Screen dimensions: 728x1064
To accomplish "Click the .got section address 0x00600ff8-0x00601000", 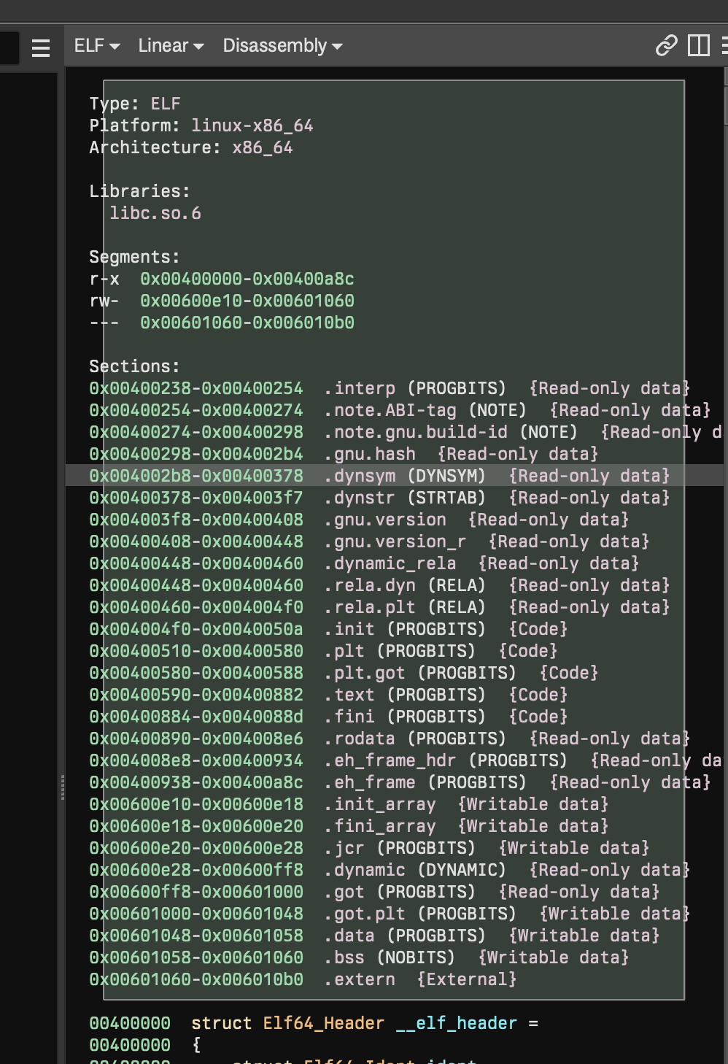I will coord(196,892).
